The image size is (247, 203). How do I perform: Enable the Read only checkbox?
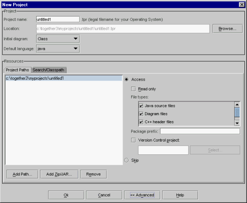(x=133, y=89)
